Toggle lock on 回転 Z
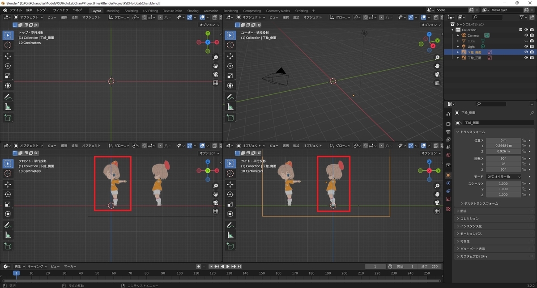The height and width of the screenshot is (288, 537). pos(525,169)
